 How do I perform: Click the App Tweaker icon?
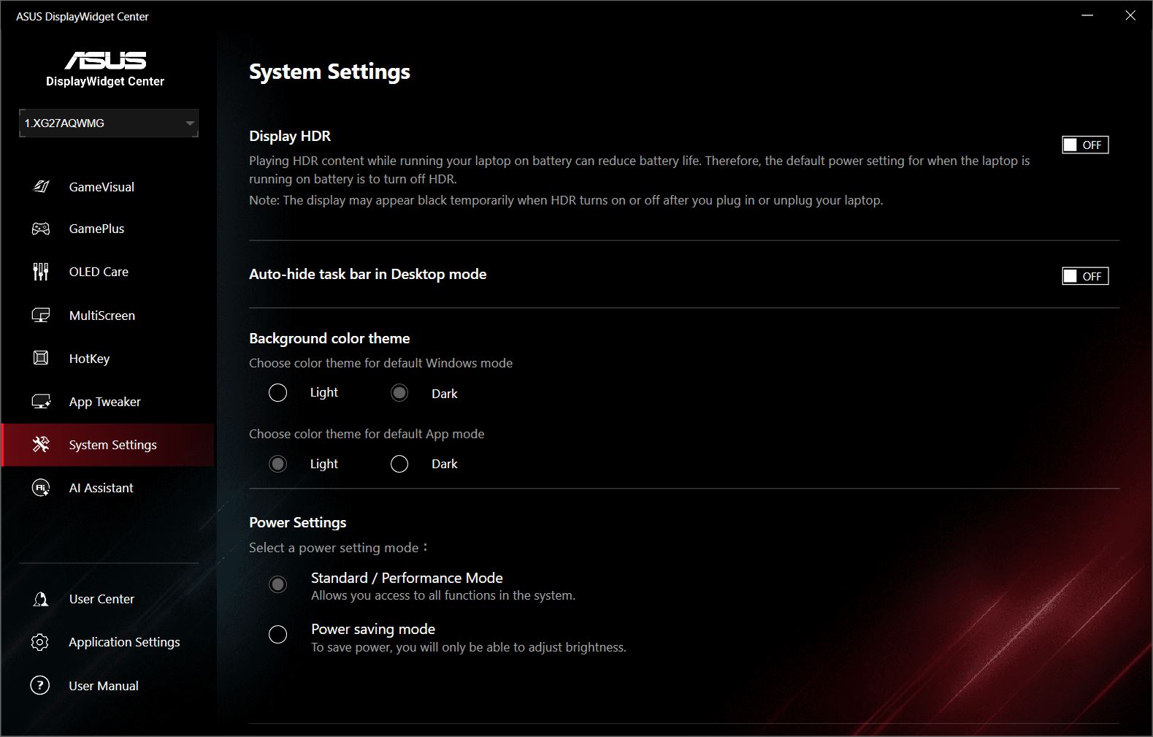pyautogui.click(x=41, y=402)
